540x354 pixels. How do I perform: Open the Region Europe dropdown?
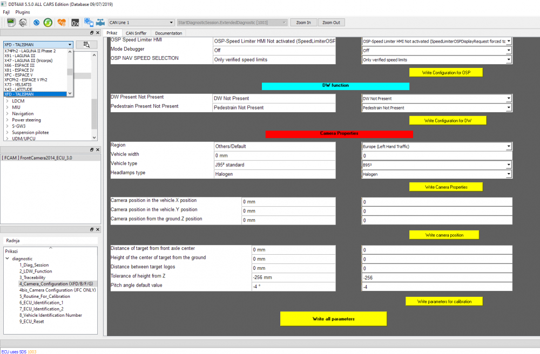(437, 147)
